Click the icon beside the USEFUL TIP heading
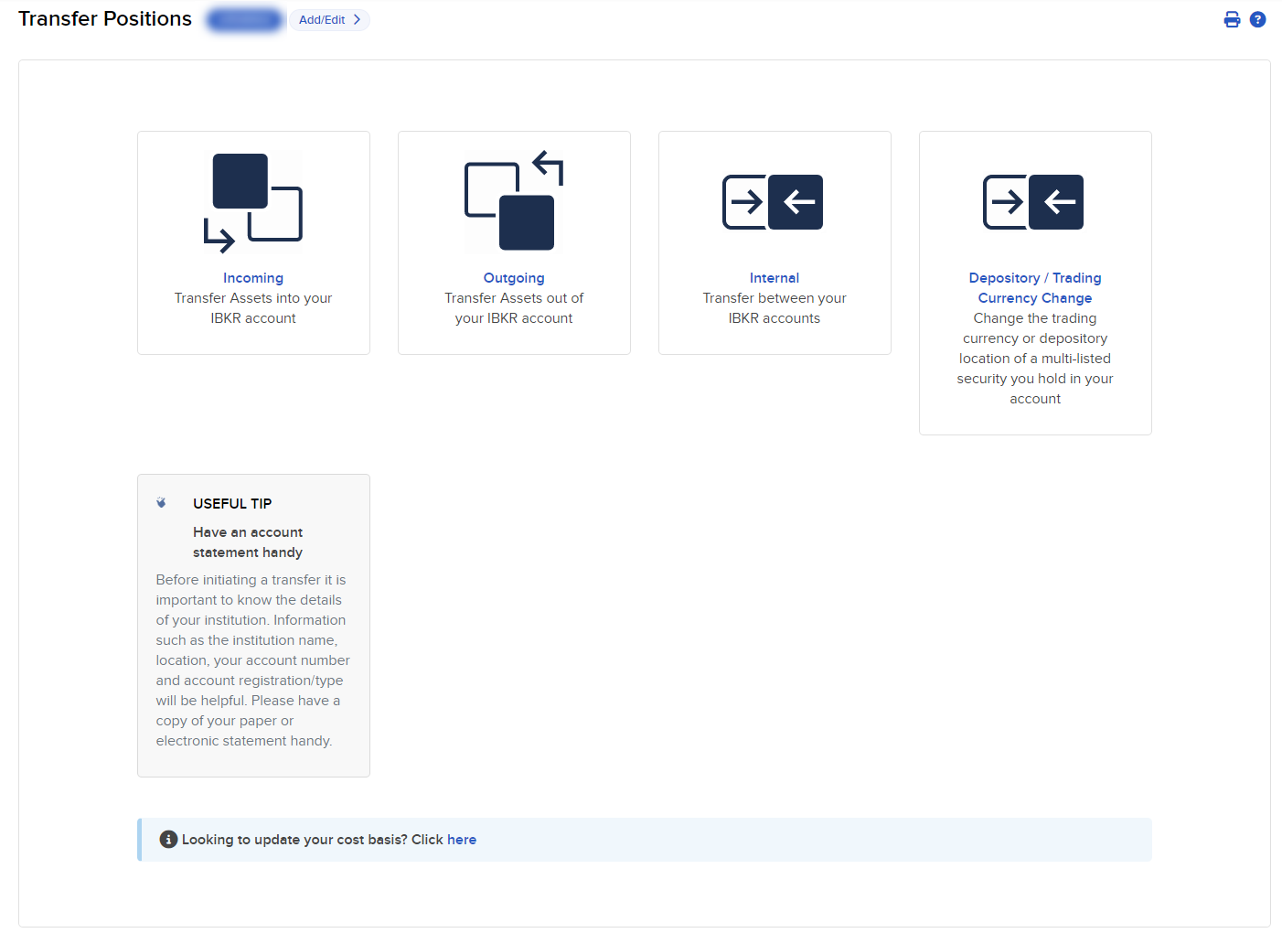1282x933 pixels. [162, 502]
